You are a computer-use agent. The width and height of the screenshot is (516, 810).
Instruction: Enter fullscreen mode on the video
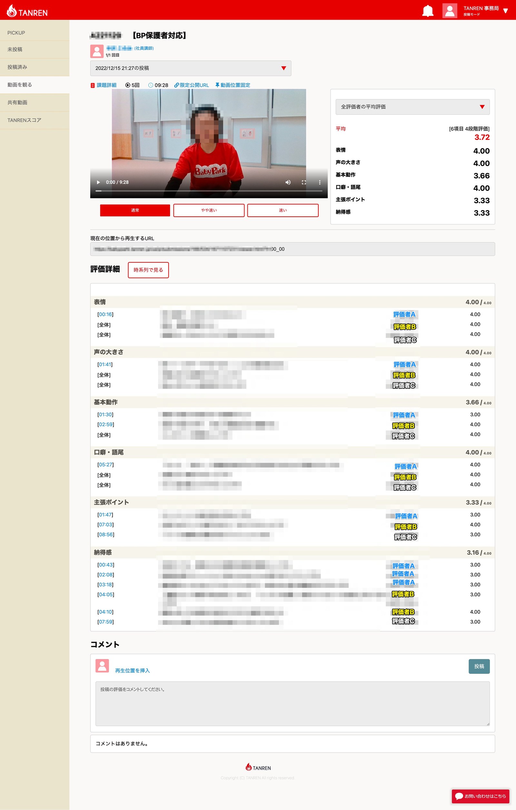pyautogui.click(x=304, y=182)
